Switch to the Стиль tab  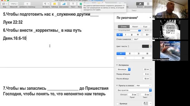pyautogui.click(x=124, y=26)
